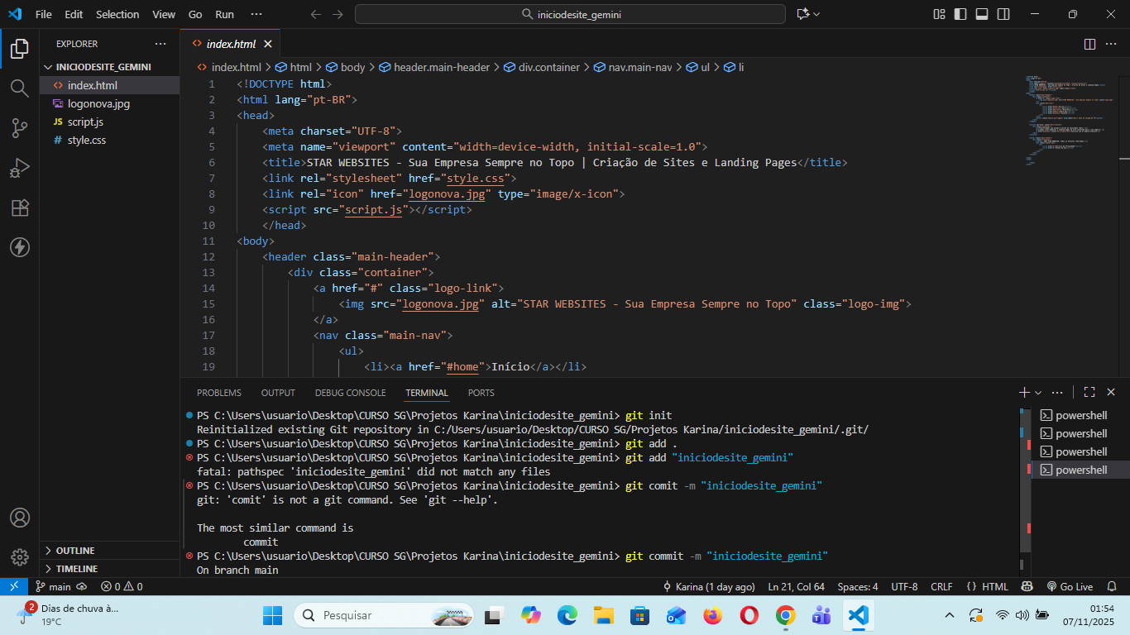The height and width of the screenshot is (635, 1130).
Task: Open Google Chrome from the taskbar
Action: point(785,615)
